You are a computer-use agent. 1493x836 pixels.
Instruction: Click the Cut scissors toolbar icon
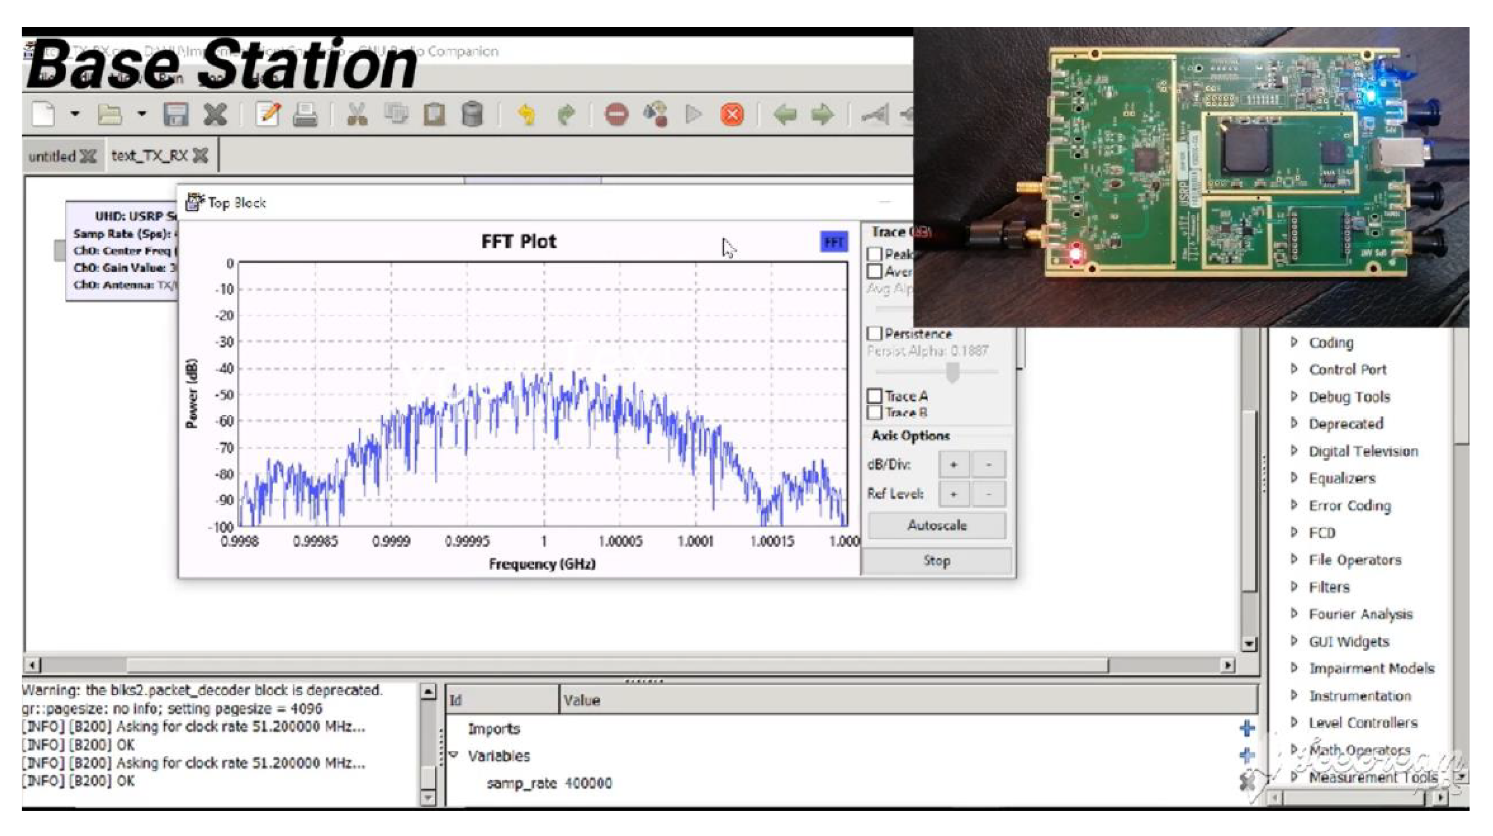tap(356, 114)
